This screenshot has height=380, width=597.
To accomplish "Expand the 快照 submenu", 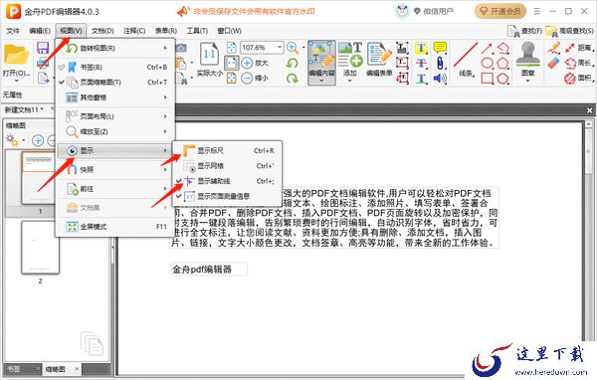I will [115, 170].
